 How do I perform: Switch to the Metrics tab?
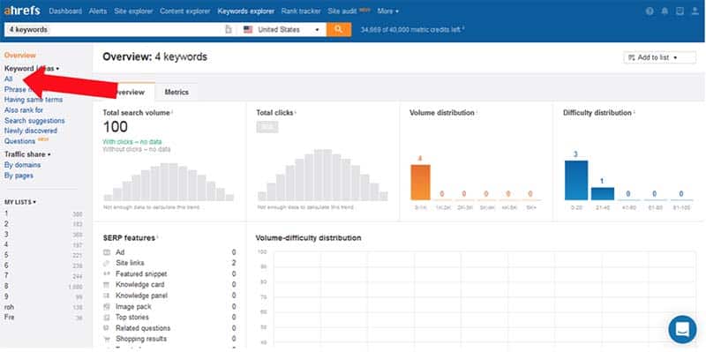pyautogui.click(x=176, y=93)
